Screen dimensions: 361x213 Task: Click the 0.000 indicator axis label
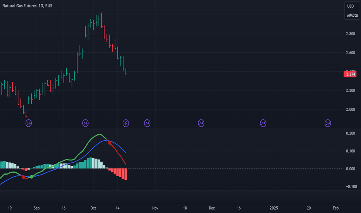pyautogui.click(x=351, y=169)
